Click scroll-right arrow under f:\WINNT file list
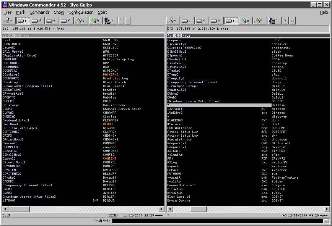Image resolution: width=332 pixels, height=226 pixels. (327, 209)
